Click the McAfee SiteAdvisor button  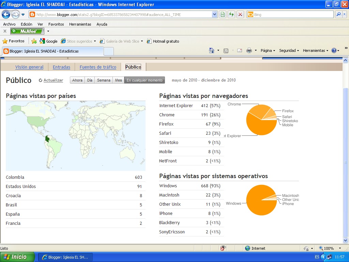pos(27,31)
